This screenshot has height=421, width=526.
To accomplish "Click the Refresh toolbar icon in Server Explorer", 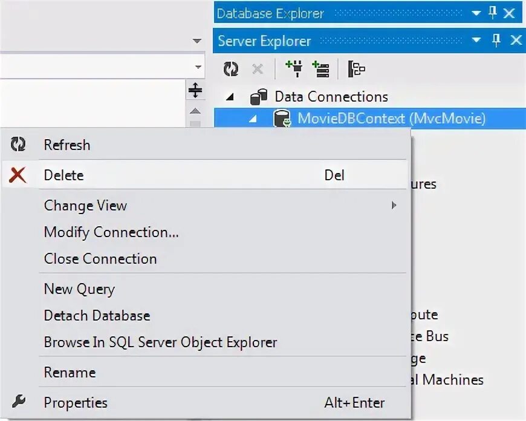I will pos(231,69).
